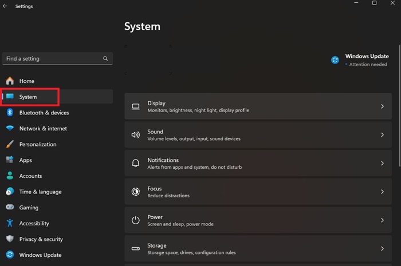
Task: Click the Focus icon
Action: [136, 192]
